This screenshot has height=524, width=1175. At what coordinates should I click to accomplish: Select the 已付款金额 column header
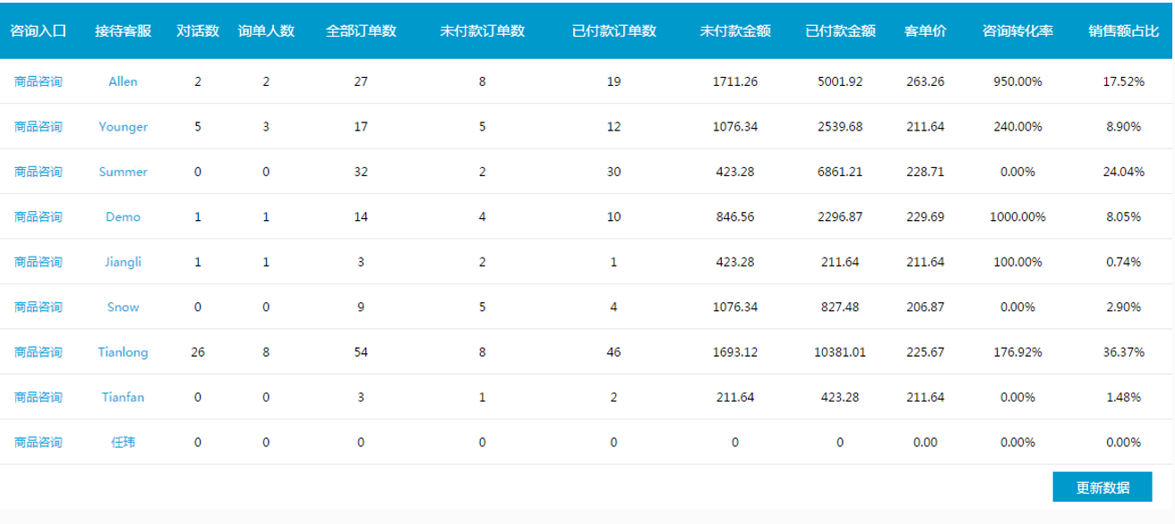point(840,30)
